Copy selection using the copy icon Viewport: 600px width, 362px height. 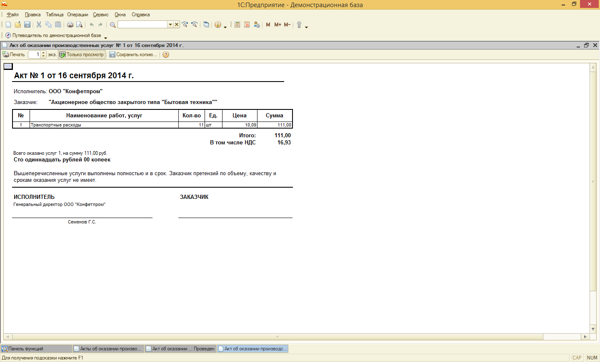click(49, 25)
